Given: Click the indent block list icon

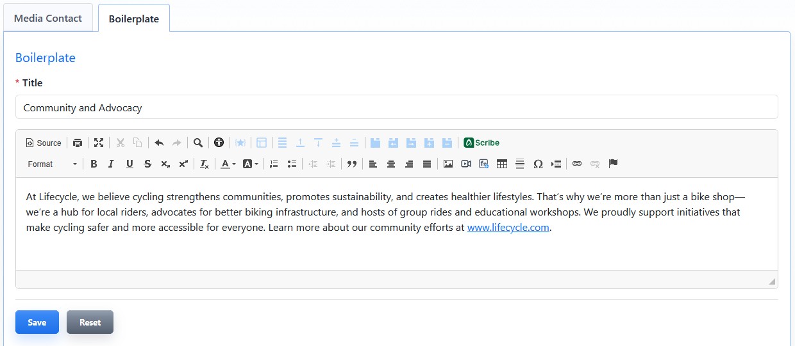Looking at the screenshot, I should click(x=556, y=164).
